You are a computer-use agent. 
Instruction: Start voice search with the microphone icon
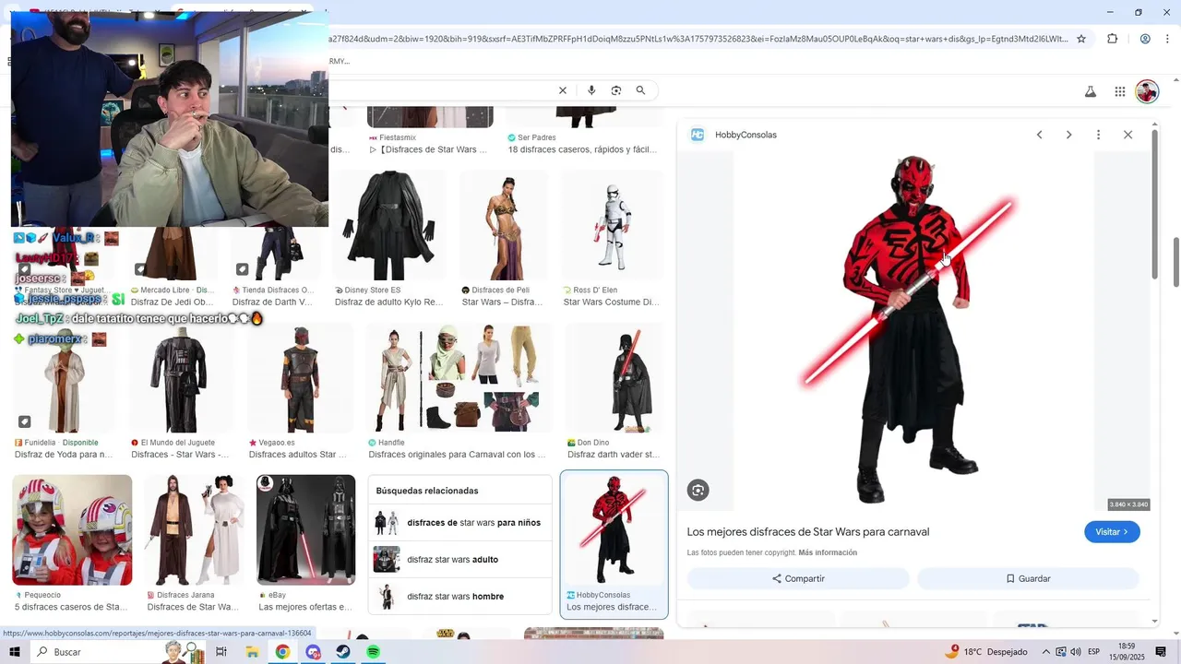pos(591,90)
